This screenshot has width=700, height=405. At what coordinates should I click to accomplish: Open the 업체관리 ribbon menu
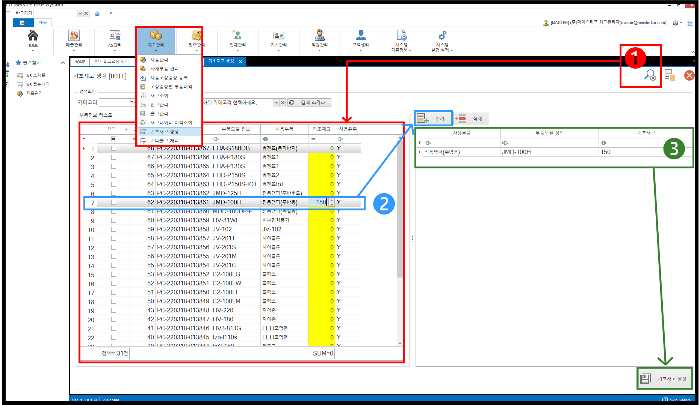click(237, 40)
